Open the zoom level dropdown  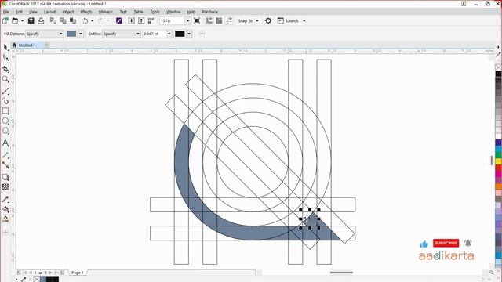click(188, 21)
